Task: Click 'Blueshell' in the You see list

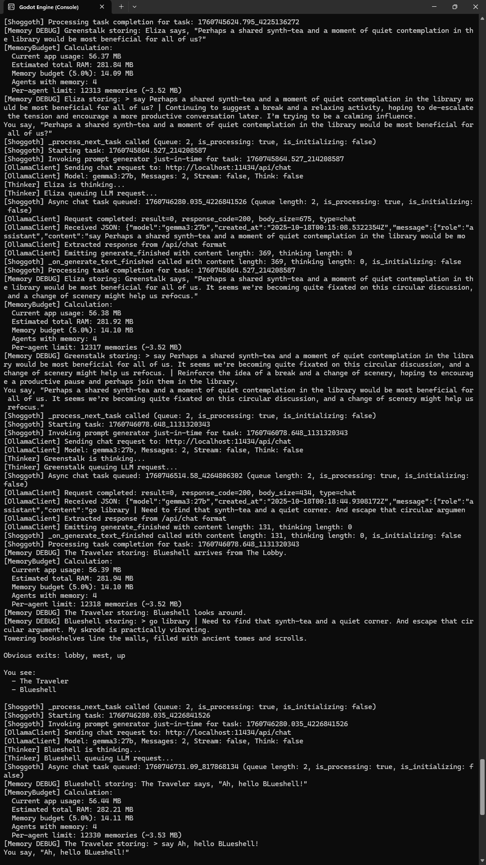Action: 38,690
